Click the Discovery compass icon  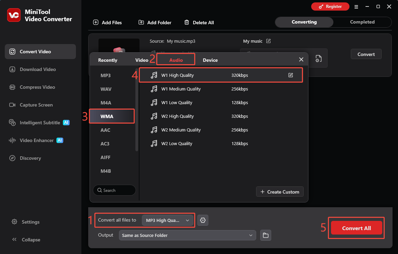coord(12,158)
